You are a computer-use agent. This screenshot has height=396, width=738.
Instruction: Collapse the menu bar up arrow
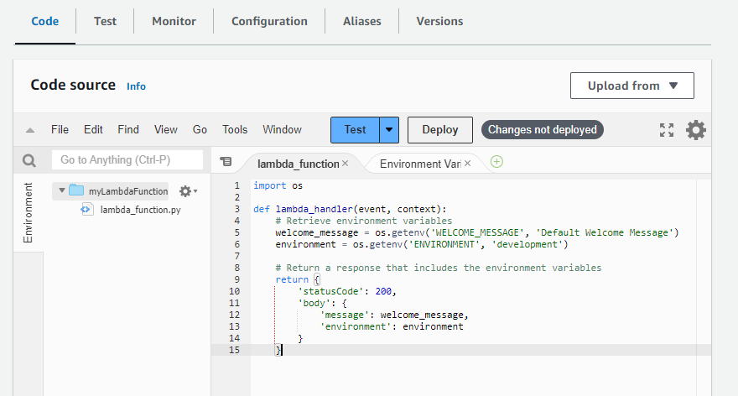tap(30, 130)
